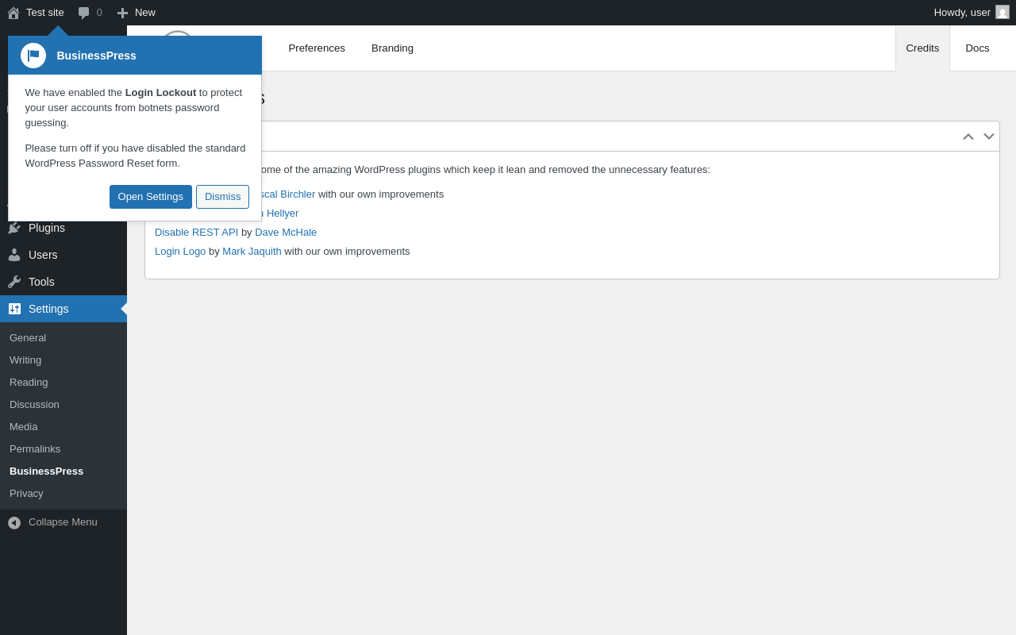Click the Collapse Menu arrow icon
Screen dimensions: 1016x635
pos(14,522)
